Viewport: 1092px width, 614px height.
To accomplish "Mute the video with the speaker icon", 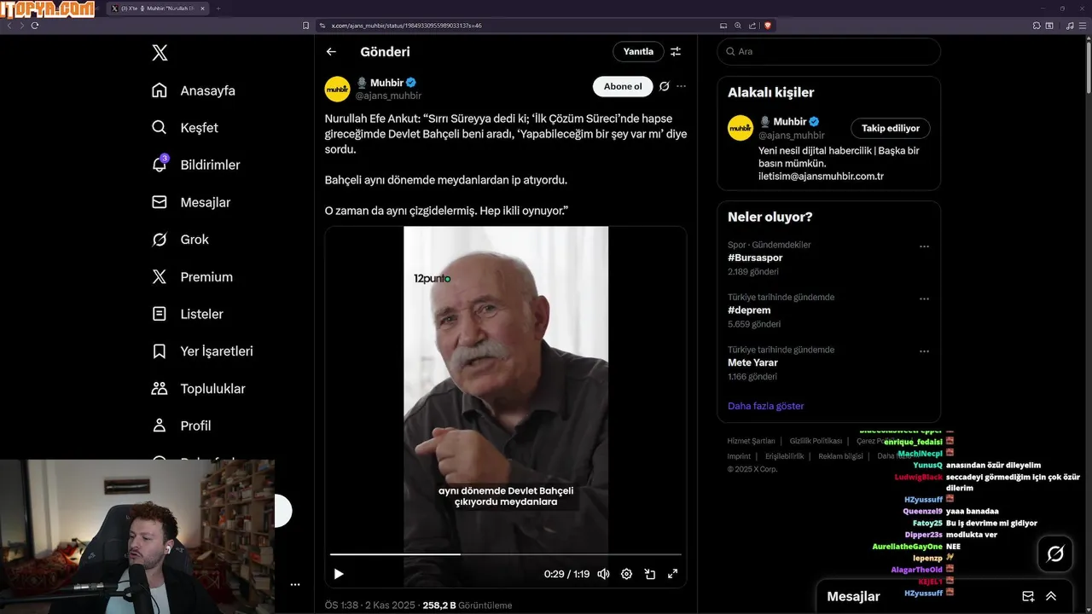I will 603,574.
